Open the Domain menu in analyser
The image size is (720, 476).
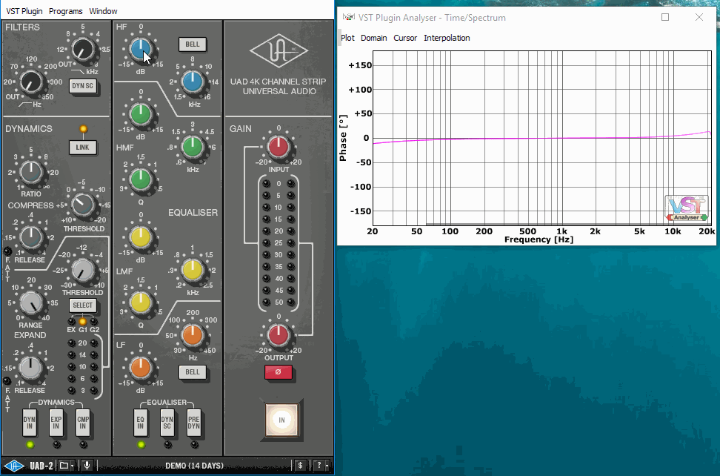click(374, 38)
